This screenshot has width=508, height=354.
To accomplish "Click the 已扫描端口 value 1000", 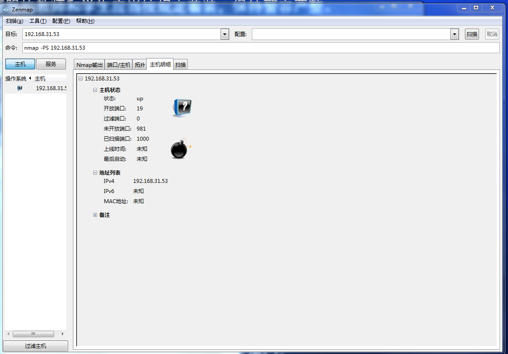I will [143, 139].
